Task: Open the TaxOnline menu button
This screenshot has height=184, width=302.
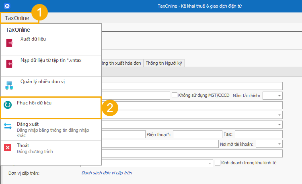Action: coord(17,18)
